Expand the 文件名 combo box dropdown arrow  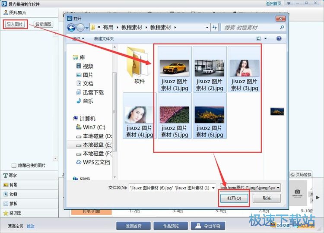(x=213, y=188)
